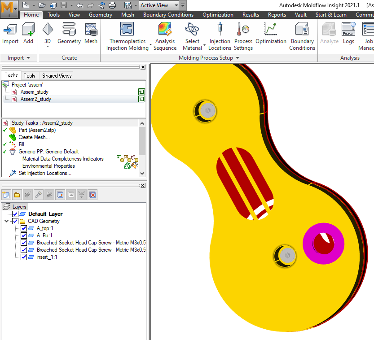Viewport: 374px width, 340px height.
Task: Open the Moldflow application menu logo
Action: (x=9, y=9)
